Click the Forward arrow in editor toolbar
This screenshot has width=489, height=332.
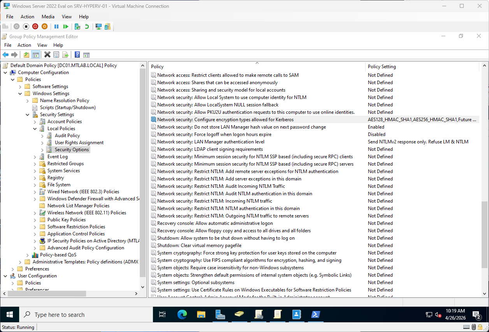tap(14, 55)
